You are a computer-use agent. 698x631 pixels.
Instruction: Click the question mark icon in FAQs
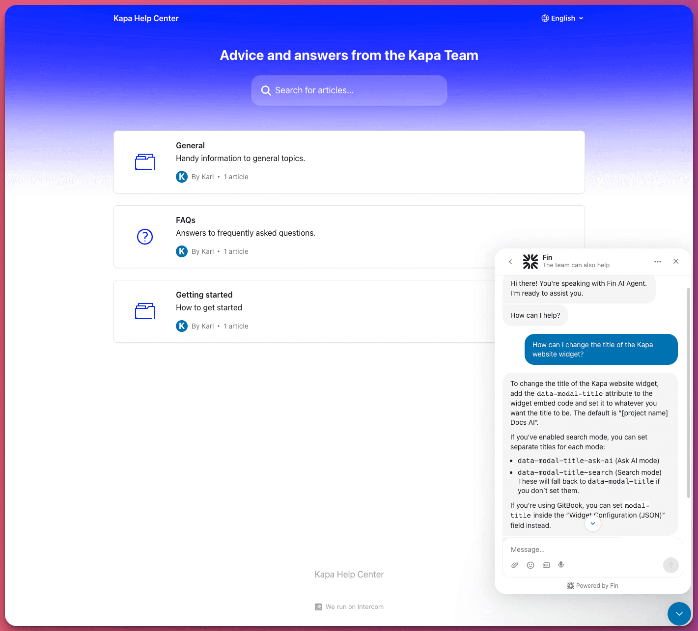145,237
